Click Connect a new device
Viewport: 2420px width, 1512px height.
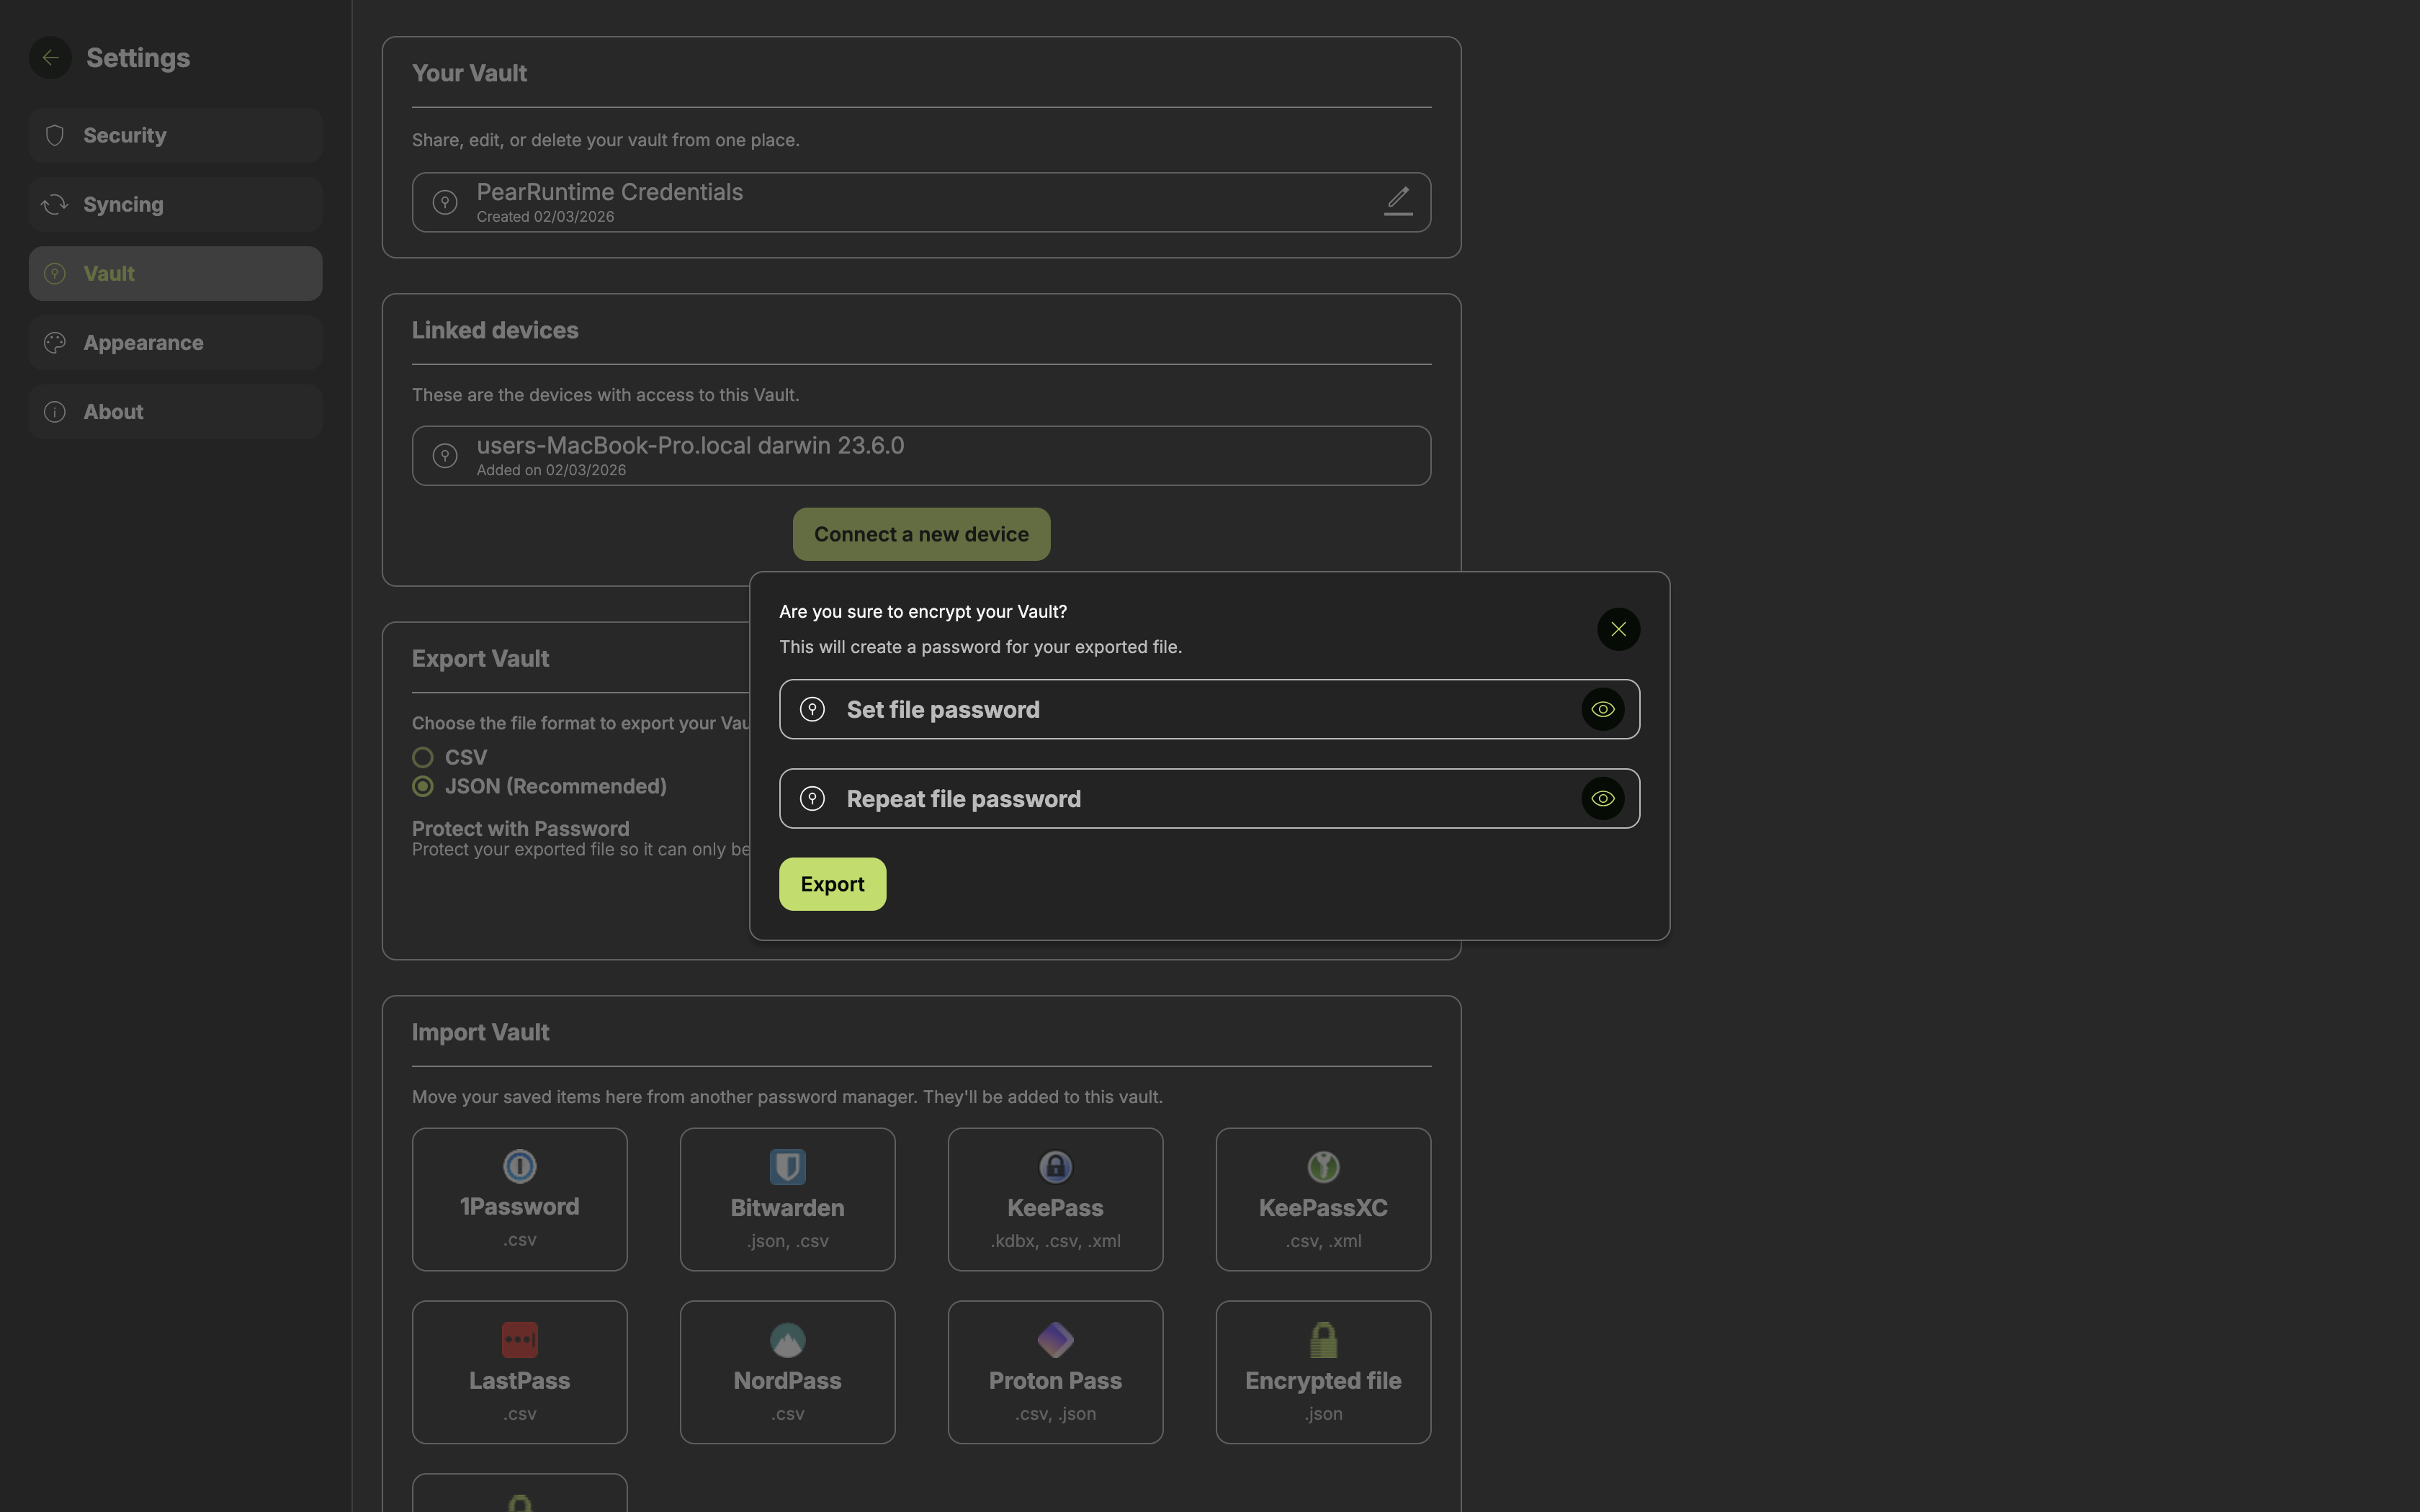(921, 534)
